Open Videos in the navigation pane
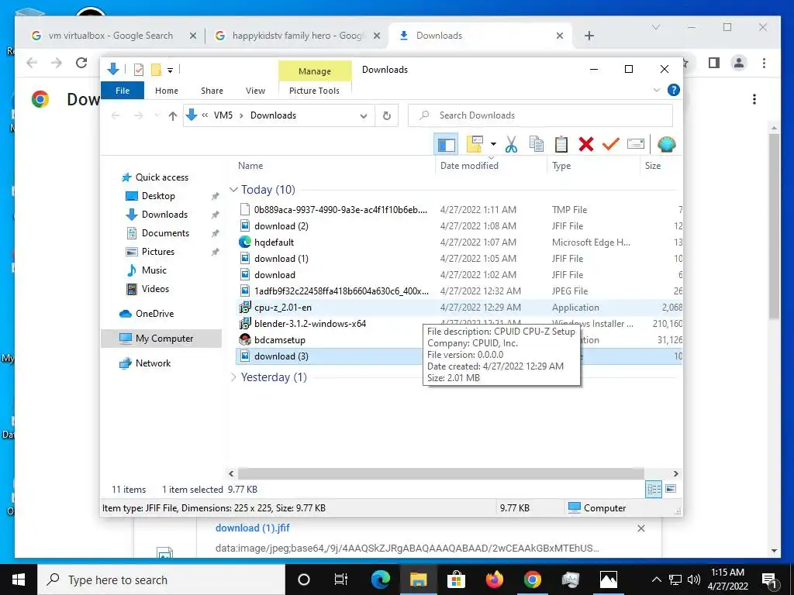This screenshot has height=595, width=794. coord(155,289)
